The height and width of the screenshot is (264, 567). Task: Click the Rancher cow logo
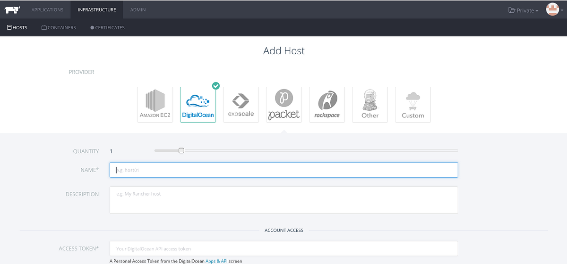tap(12, 9)
